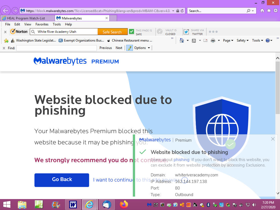
Task: Click the Read Mail icon in command bar
Action: point(205,40)
